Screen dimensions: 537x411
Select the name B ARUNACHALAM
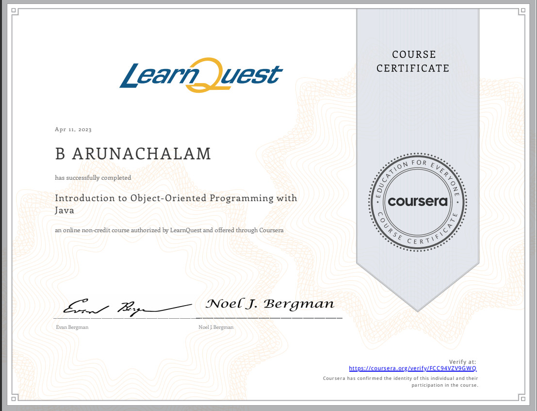(133, 154)
